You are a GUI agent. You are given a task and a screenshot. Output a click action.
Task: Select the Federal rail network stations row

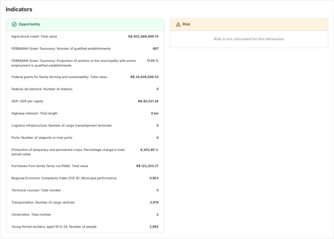[84, 89]
